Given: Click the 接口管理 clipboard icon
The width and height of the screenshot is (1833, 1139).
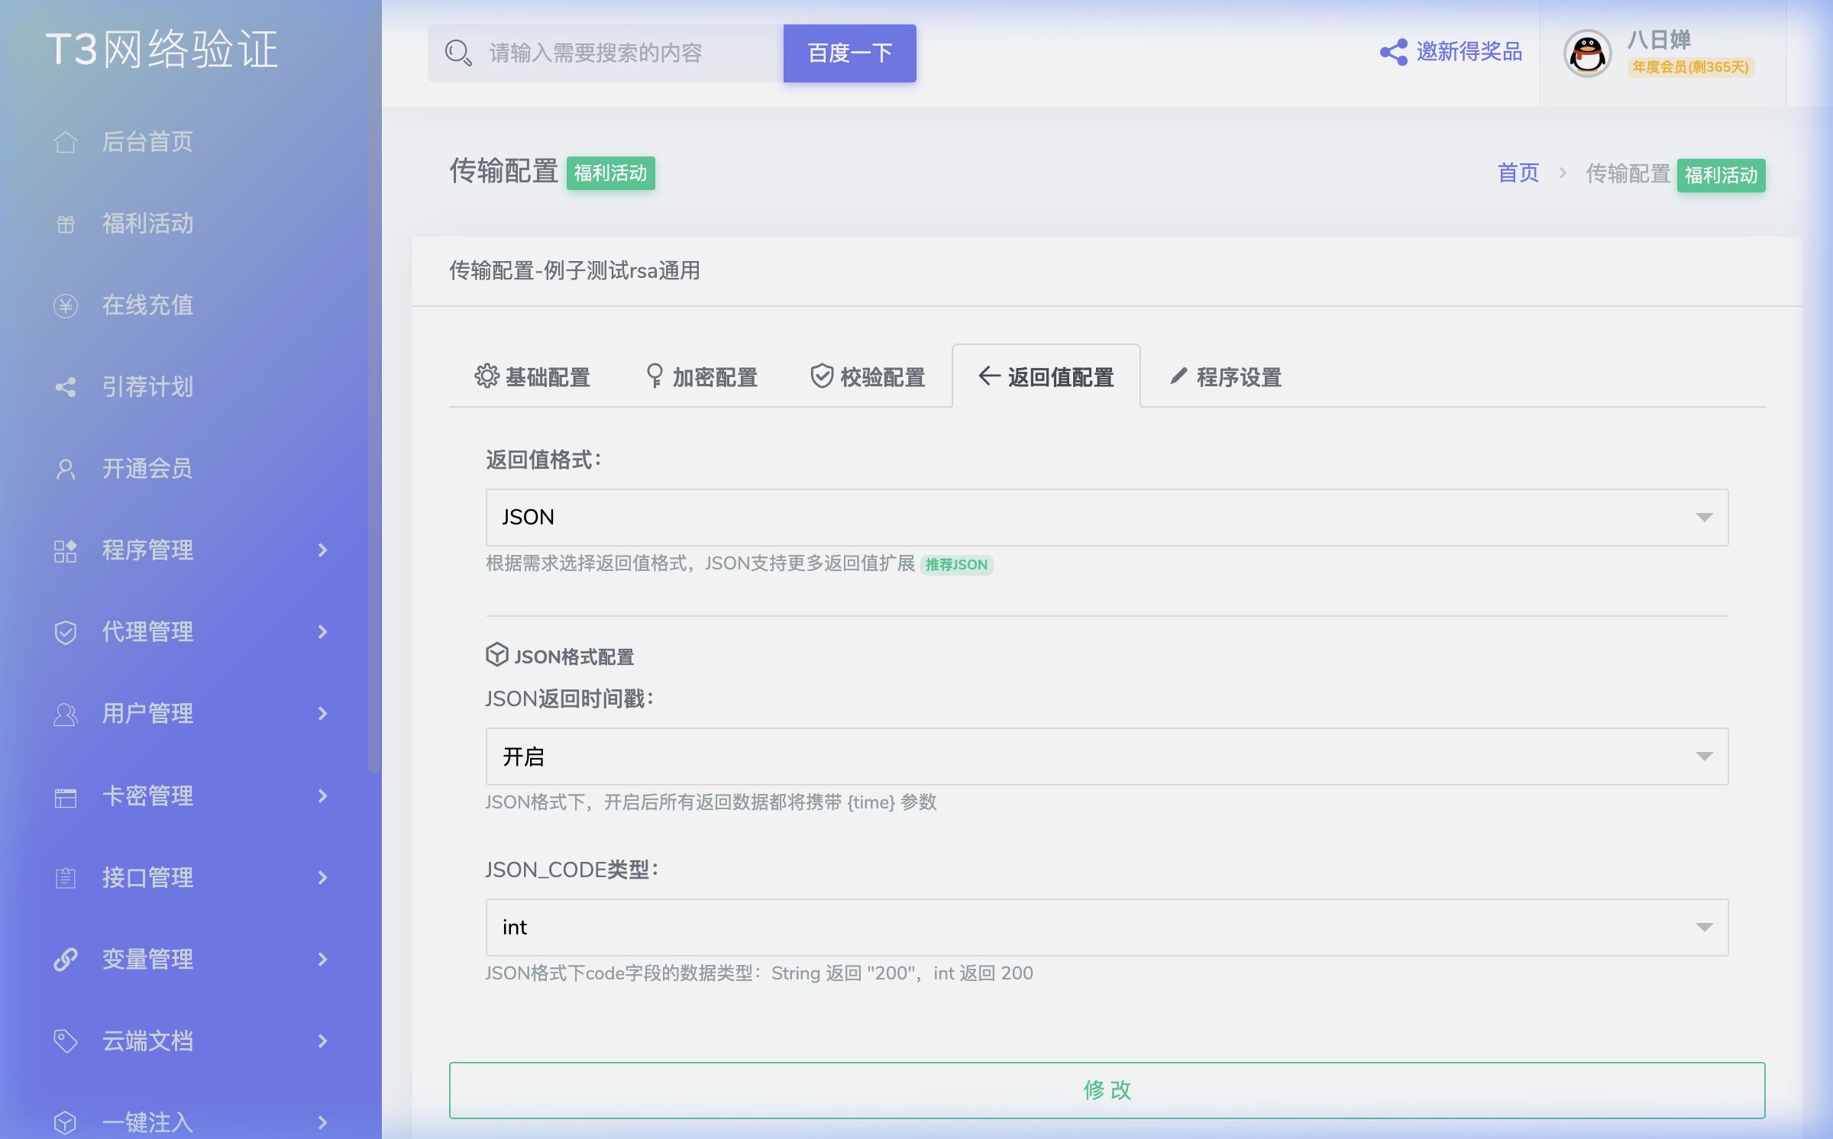Looking at the screenshot, I should click(x=66, y=877).
